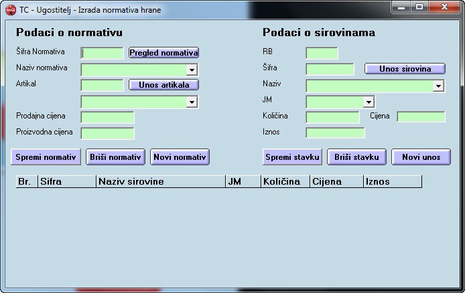465x293 pixels.
Task: Select the Količina input box
Action: pos(332,117)
